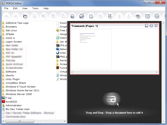Click the editor pane scroll down arrow

(163, 121)
